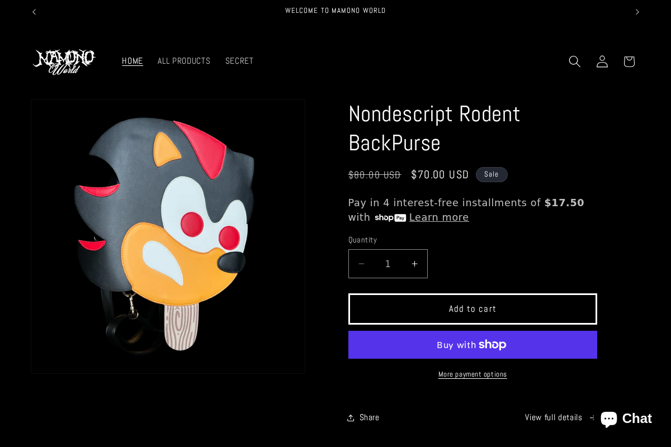This screenshot has height=447, width=671.
Task: Open the Secret menu item
Action: (239, 61)
